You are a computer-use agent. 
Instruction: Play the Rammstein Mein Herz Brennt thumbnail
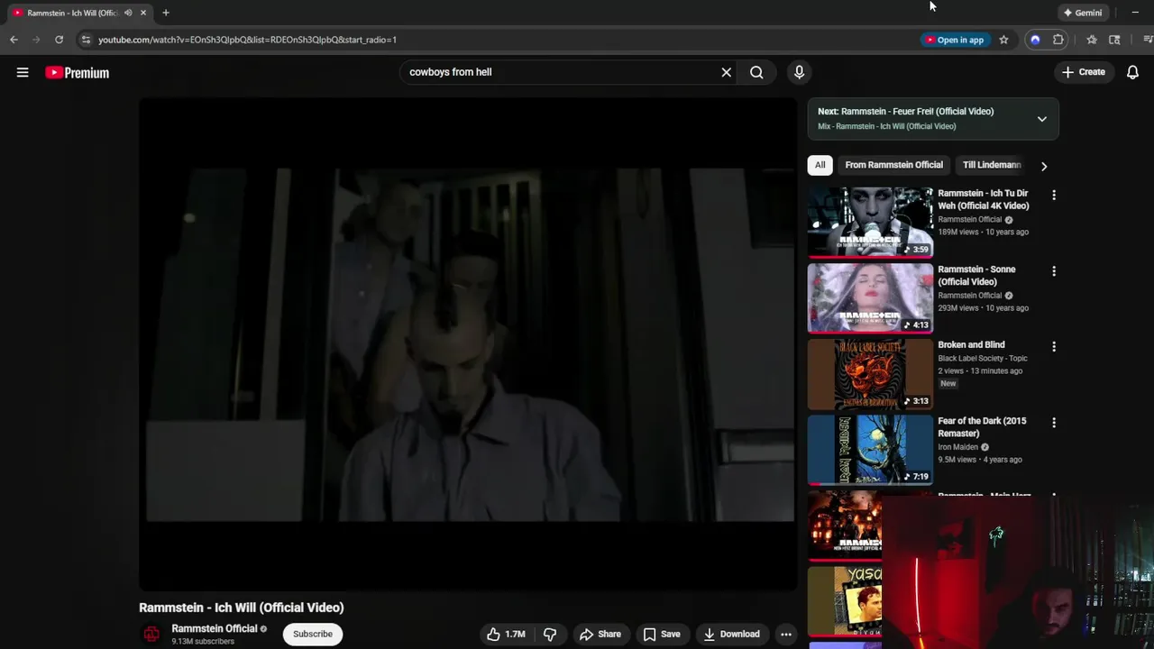(x=845, y=526)
